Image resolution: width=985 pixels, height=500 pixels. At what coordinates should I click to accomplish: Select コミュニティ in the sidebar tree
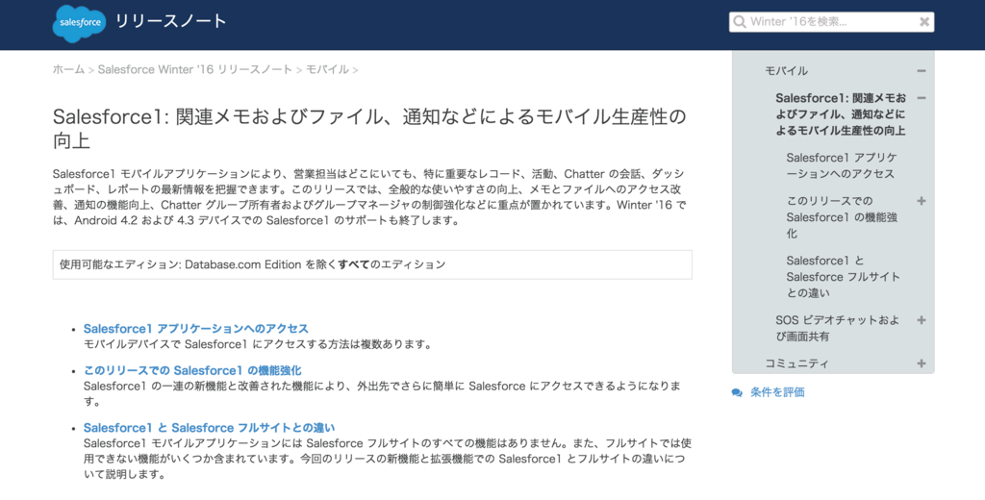tap(796, 363)
